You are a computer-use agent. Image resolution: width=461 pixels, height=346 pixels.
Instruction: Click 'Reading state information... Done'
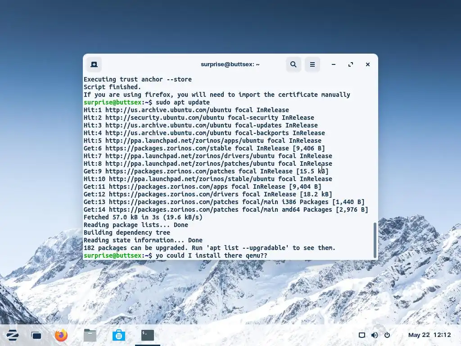pyautogui.click(x=143, y=240)
